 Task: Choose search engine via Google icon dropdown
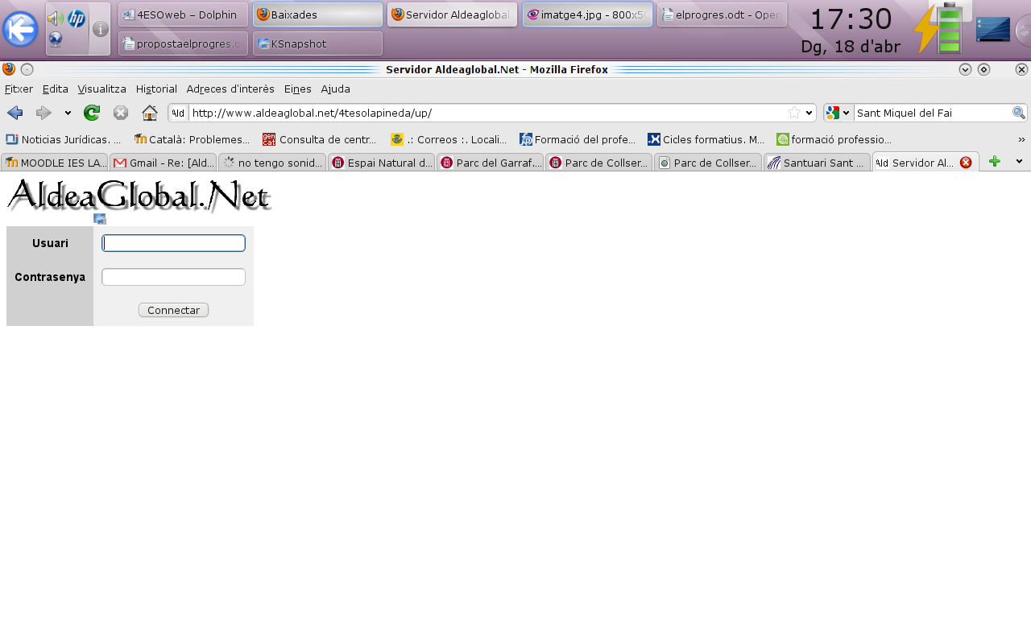pyautogui.click(x=838, y=113)
